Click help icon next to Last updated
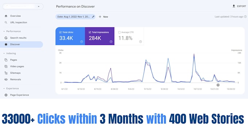Viewport: 248px width, 139px height. pyautogui.click(x=245, y=17)
